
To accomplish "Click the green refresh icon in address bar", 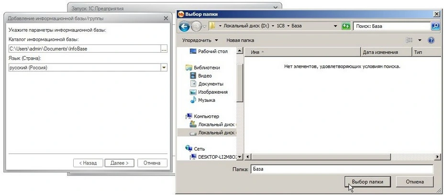I will point(346,26).
